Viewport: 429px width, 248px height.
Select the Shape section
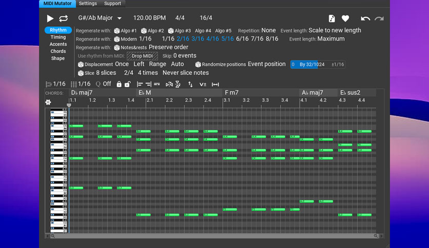58,58
